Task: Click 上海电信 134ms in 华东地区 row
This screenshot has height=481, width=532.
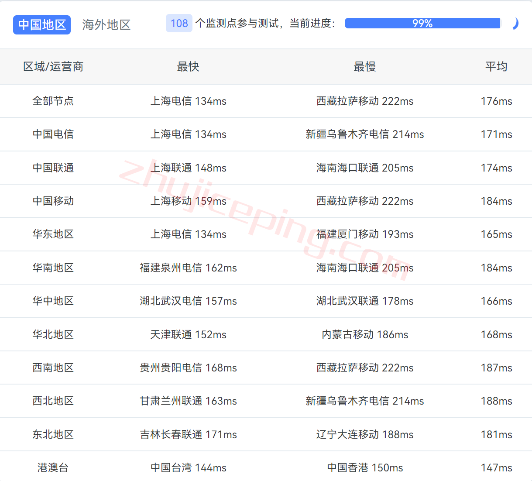Action: pos(189,234)
